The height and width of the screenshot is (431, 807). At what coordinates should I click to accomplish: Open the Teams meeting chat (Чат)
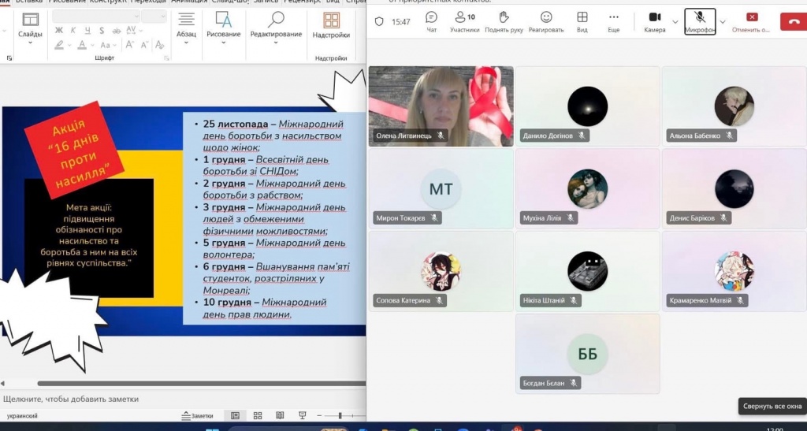click(431, 21)
